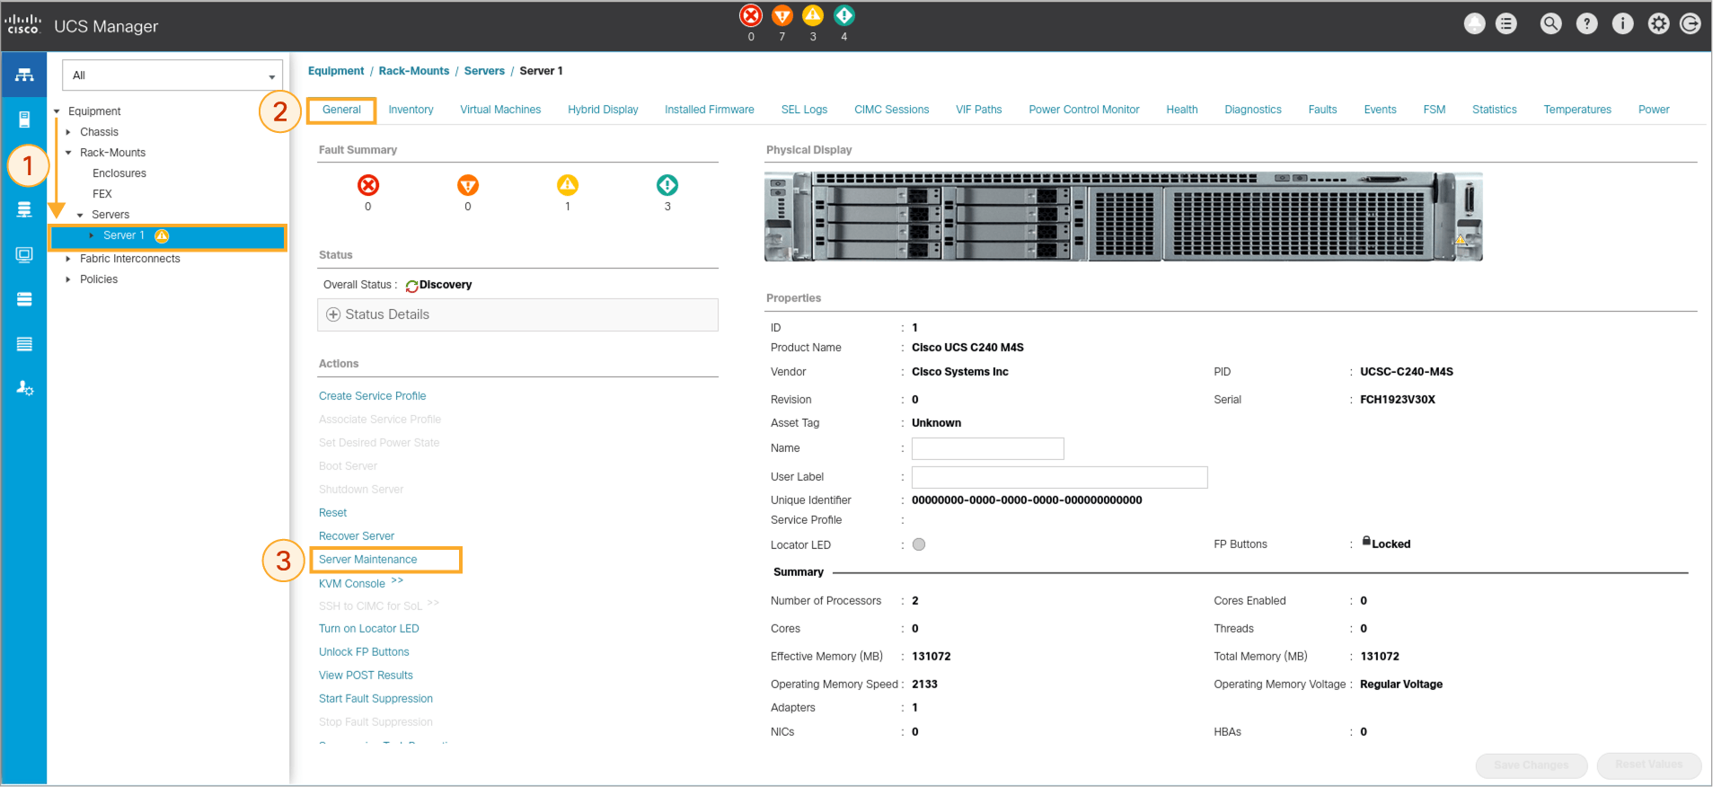Collapse the Equipment tree node
1713x787 pixels.
[x=57, y=111]
